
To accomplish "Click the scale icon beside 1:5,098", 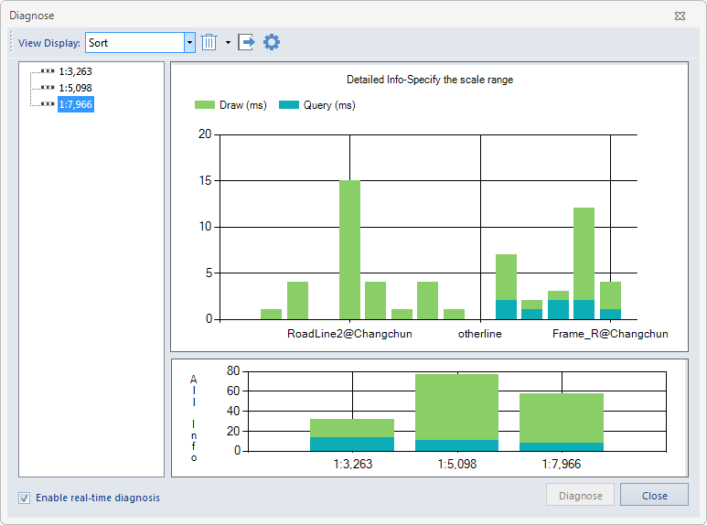I will click(48, 88).
